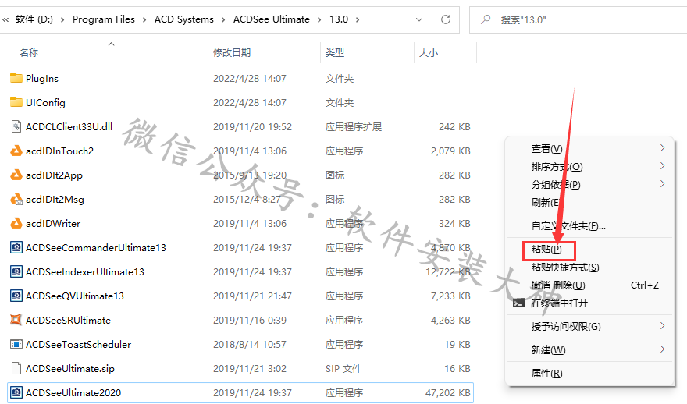
Task: Open address bar history dropdown
Action: pos(419,19)
